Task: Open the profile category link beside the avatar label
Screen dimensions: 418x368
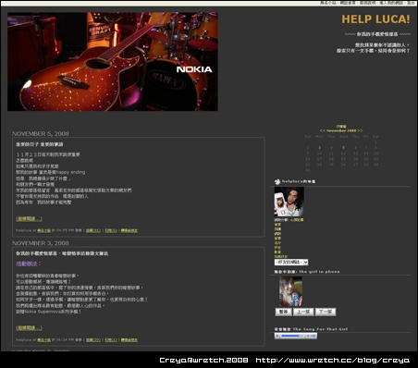Action: pyautogui.click(x=297, y=220)
